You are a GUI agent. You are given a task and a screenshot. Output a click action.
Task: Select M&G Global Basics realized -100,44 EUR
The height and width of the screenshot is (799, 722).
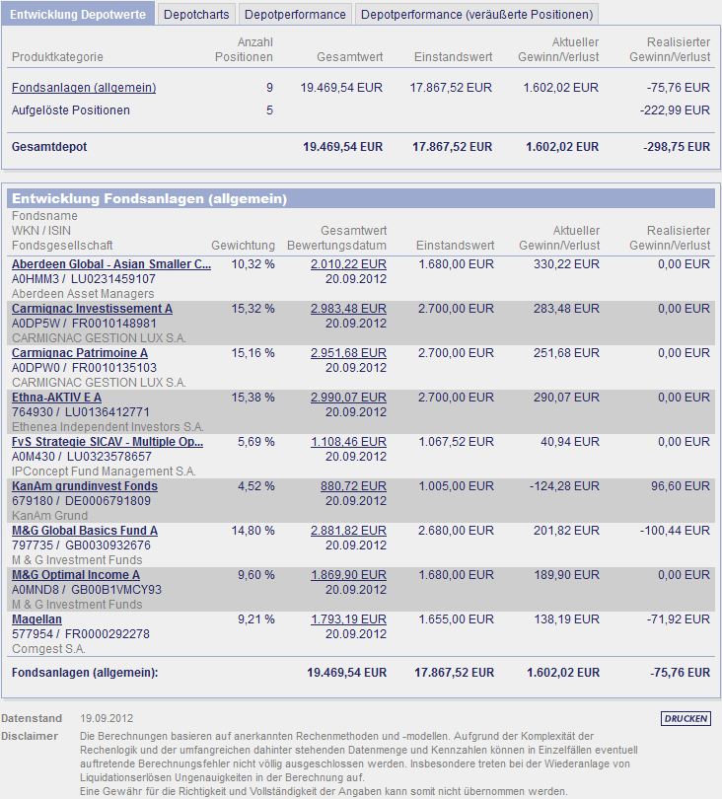click(675, 530)
